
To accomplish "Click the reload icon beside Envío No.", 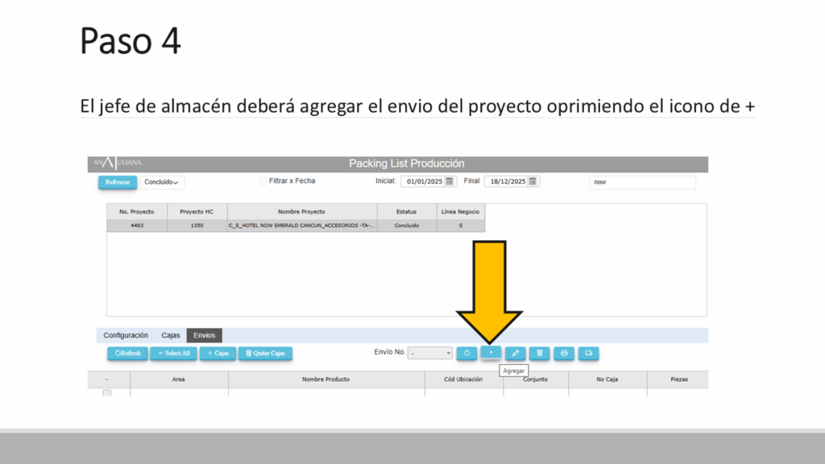I will [466, 353].
